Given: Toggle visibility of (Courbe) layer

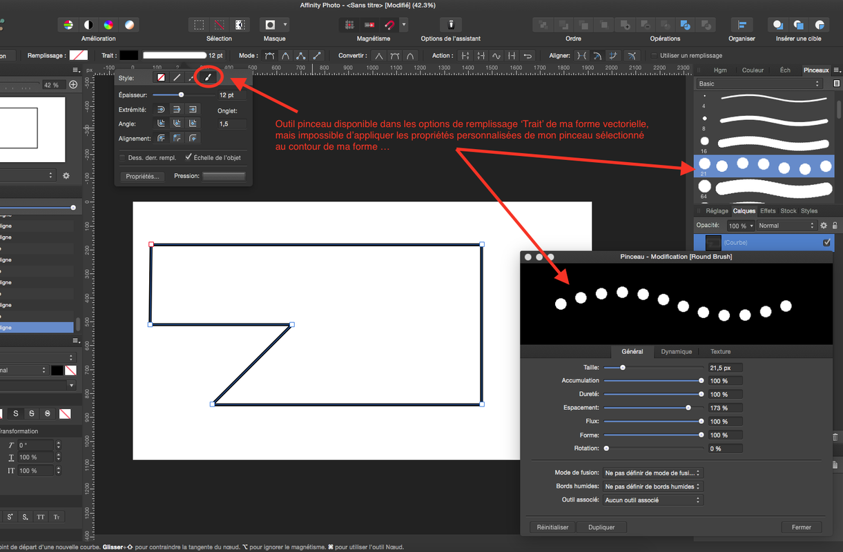Looking at the screenshot, I should tap(826, 243).
